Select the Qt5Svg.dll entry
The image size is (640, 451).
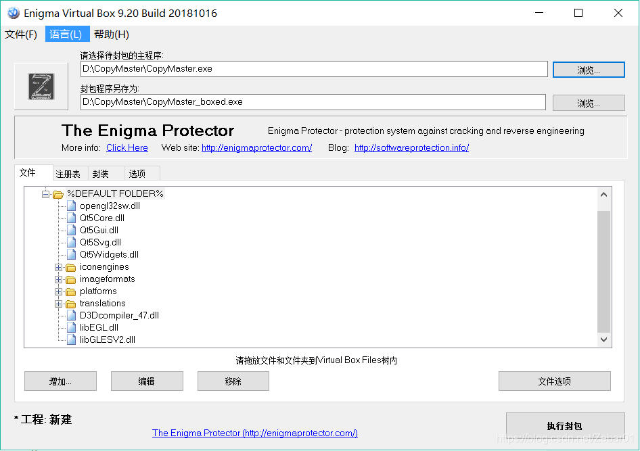(x=100, y=243)
